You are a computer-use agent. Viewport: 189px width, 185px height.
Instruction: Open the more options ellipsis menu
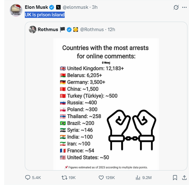(x=184, y=7)
